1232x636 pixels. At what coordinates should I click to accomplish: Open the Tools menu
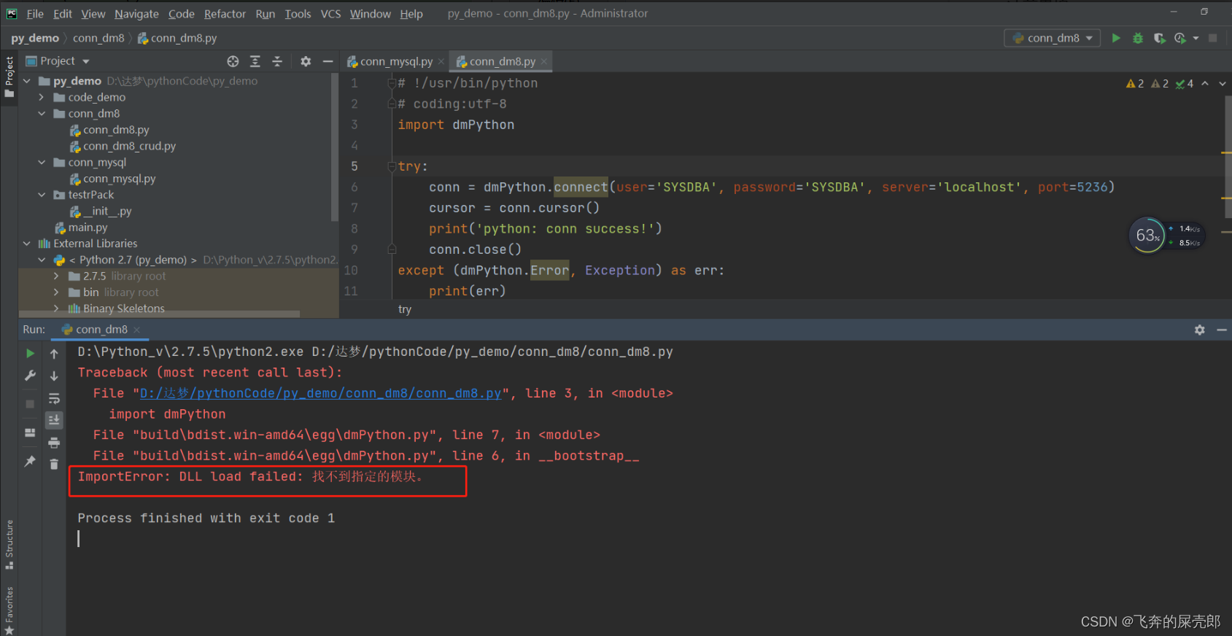(x=298, y=13)
